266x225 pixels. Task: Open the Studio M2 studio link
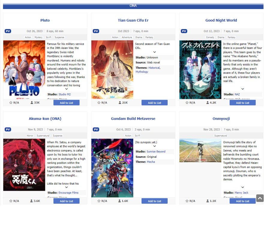click(x=64, y=94)
